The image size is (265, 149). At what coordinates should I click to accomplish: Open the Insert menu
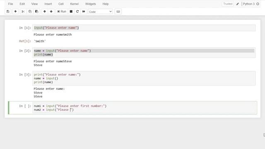coord(48,4)
